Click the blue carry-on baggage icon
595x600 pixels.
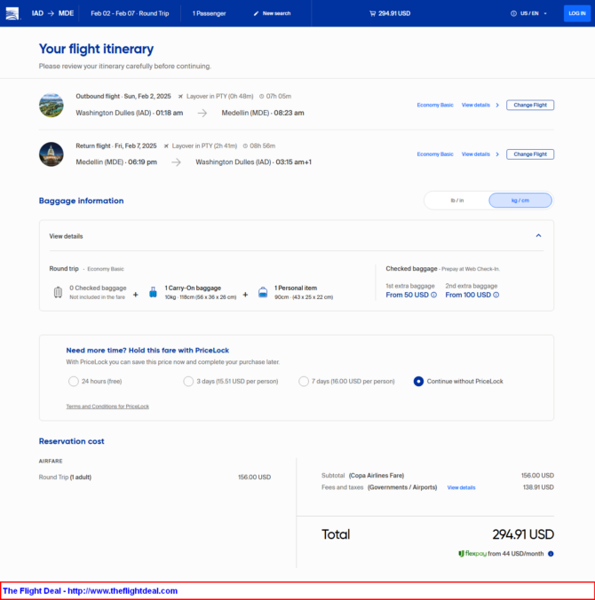(153, 292)
